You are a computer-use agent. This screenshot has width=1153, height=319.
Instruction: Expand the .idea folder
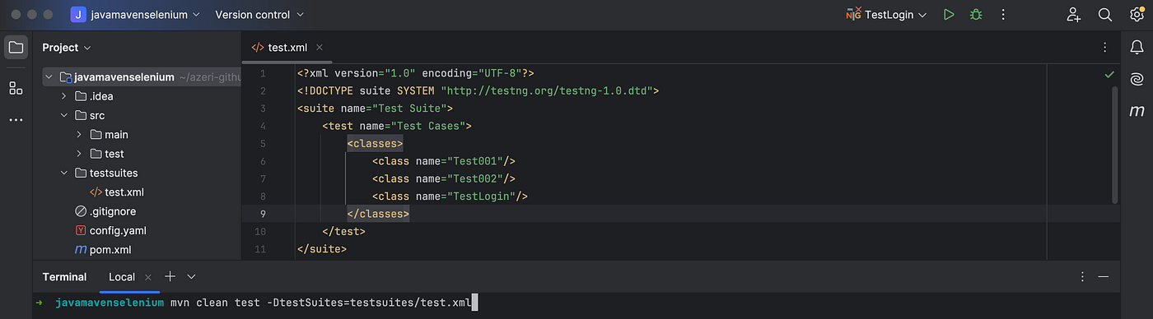[x=64, y=96]
